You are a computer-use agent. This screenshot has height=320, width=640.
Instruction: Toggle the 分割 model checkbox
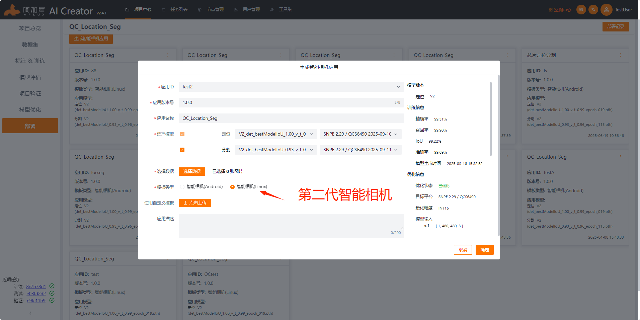[182, 150]
